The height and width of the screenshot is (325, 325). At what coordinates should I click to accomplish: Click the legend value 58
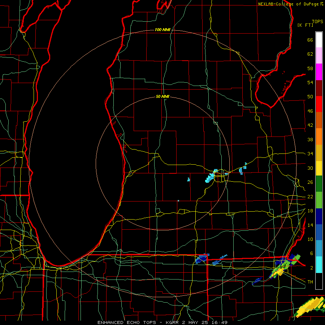[x=310, y=68]
